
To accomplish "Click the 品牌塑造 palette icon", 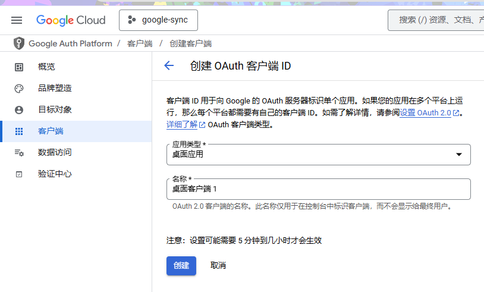I will point(19,89).
